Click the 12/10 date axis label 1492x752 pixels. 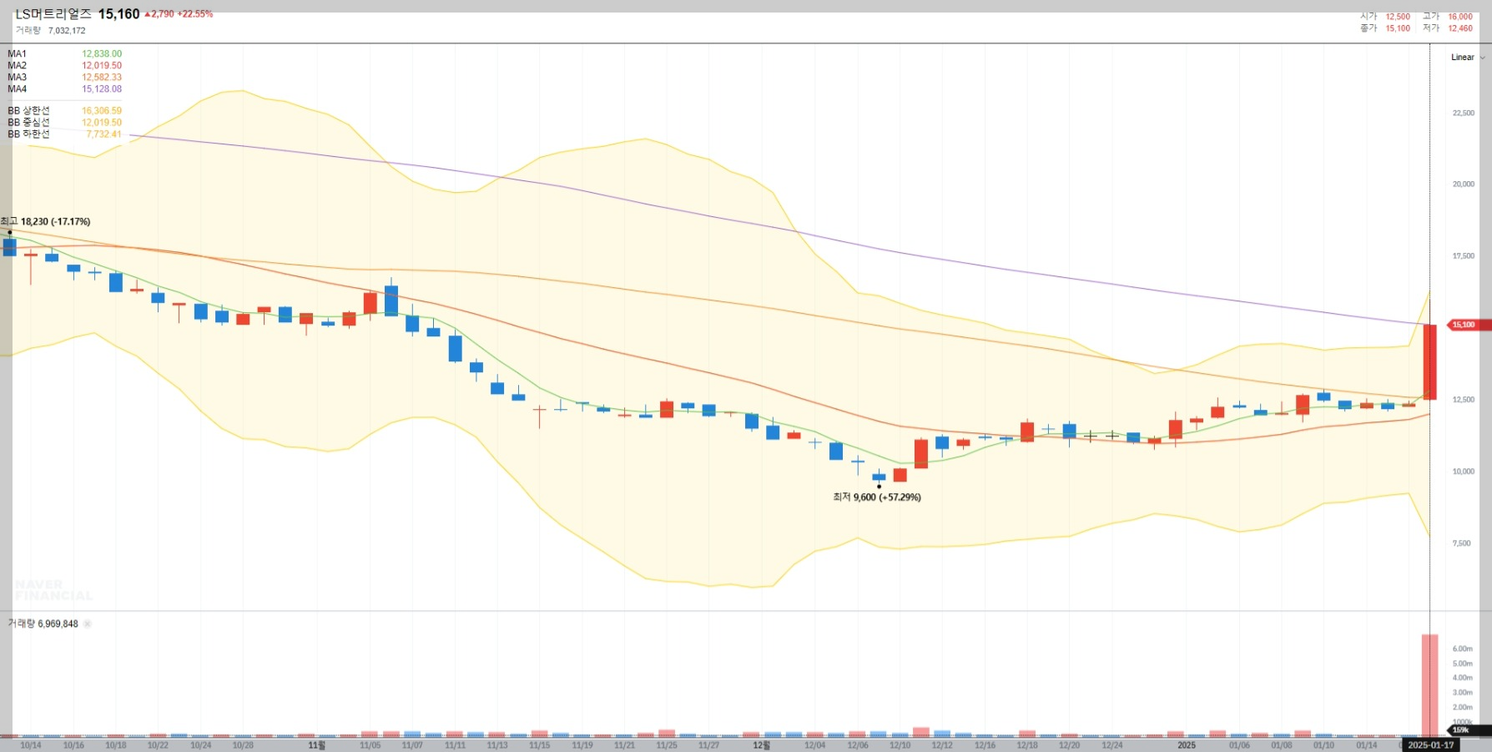click(x=900, y=745)
